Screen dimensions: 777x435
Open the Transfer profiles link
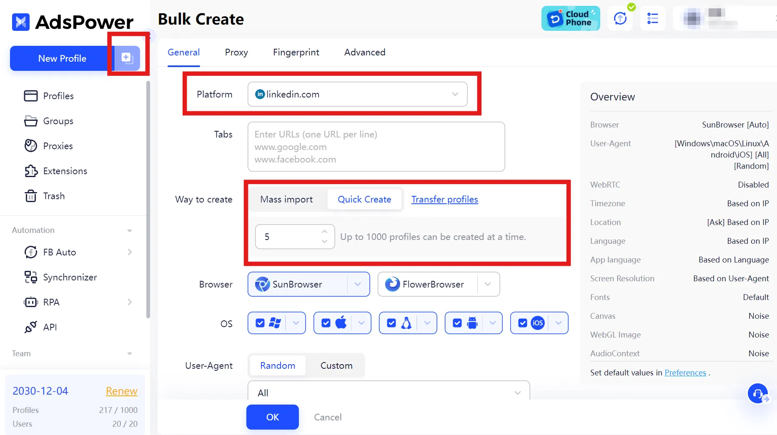point(444,199)
